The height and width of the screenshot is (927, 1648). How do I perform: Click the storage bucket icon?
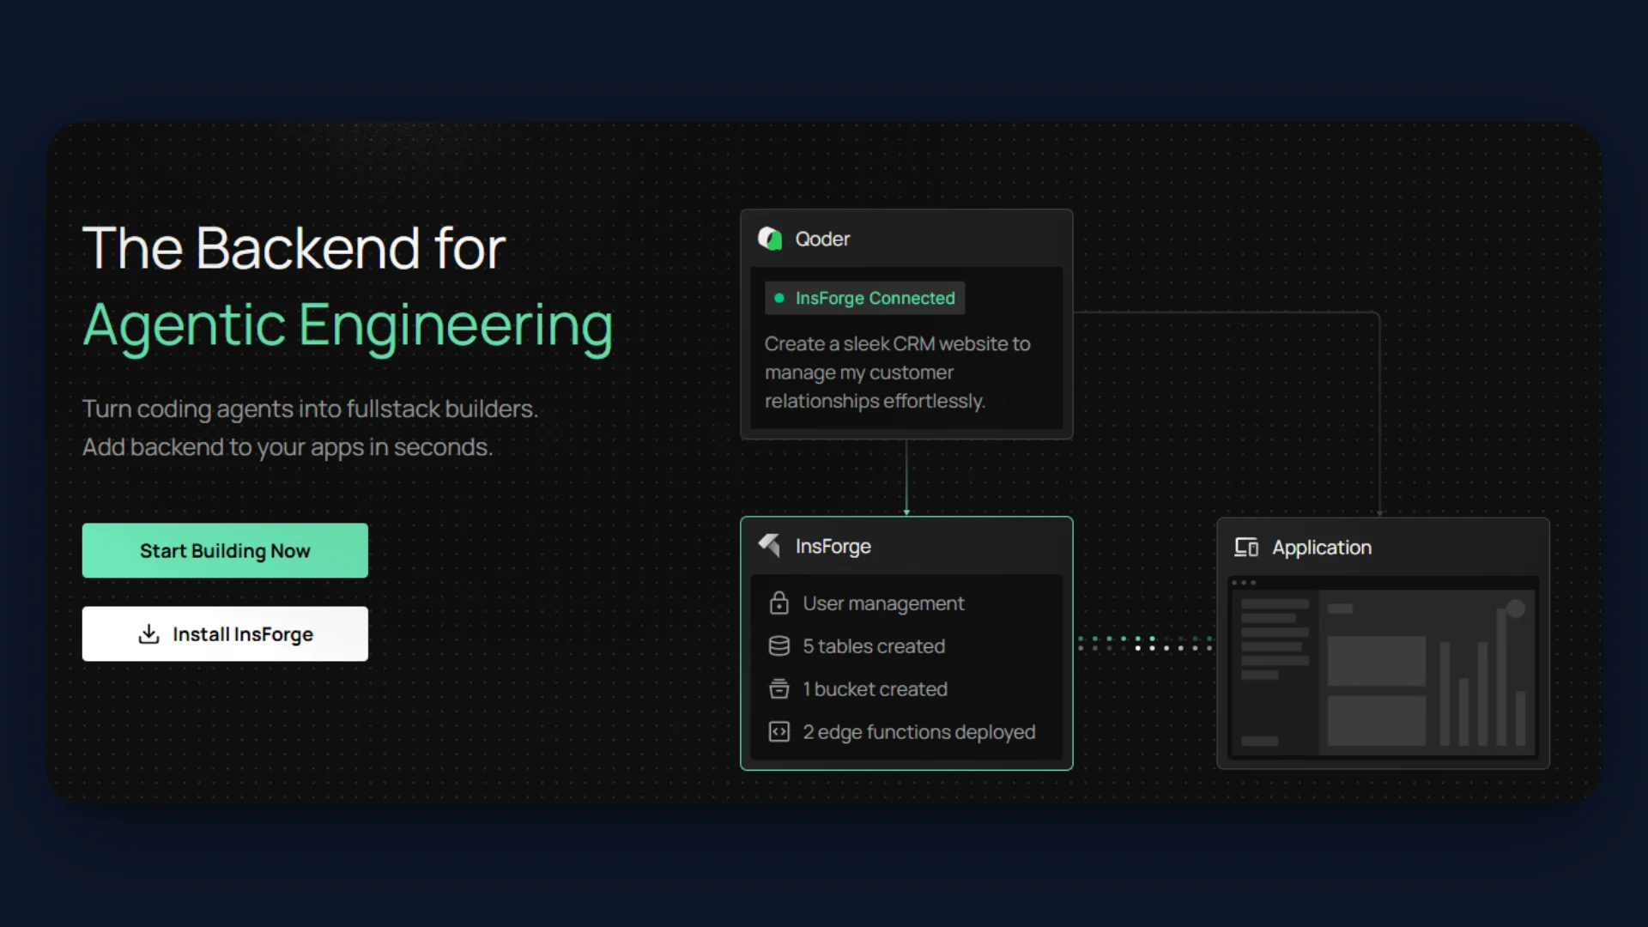pyautogui.click(x=779, y=688)
